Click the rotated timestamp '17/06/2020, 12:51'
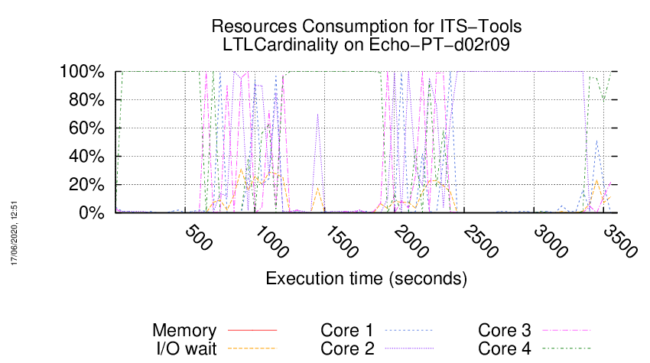 pos(14,233)
